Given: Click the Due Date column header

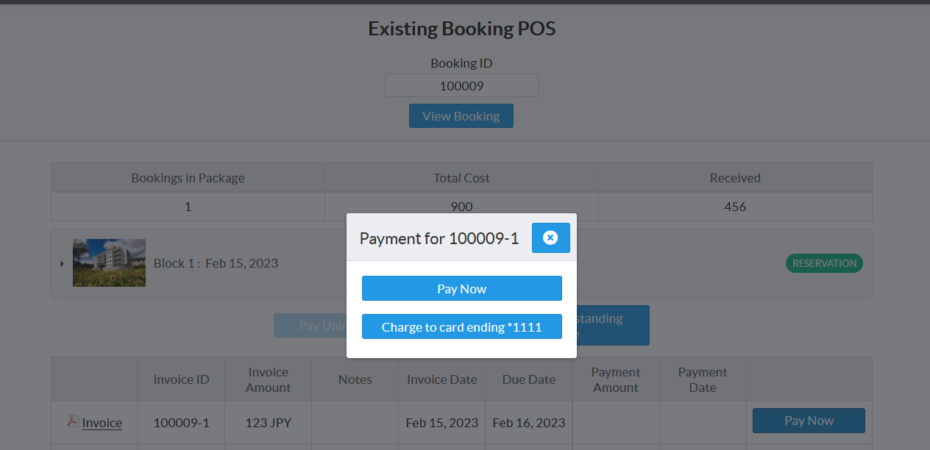Looking at the screenshot, I should pyautogui.click(x=528, y=379).
